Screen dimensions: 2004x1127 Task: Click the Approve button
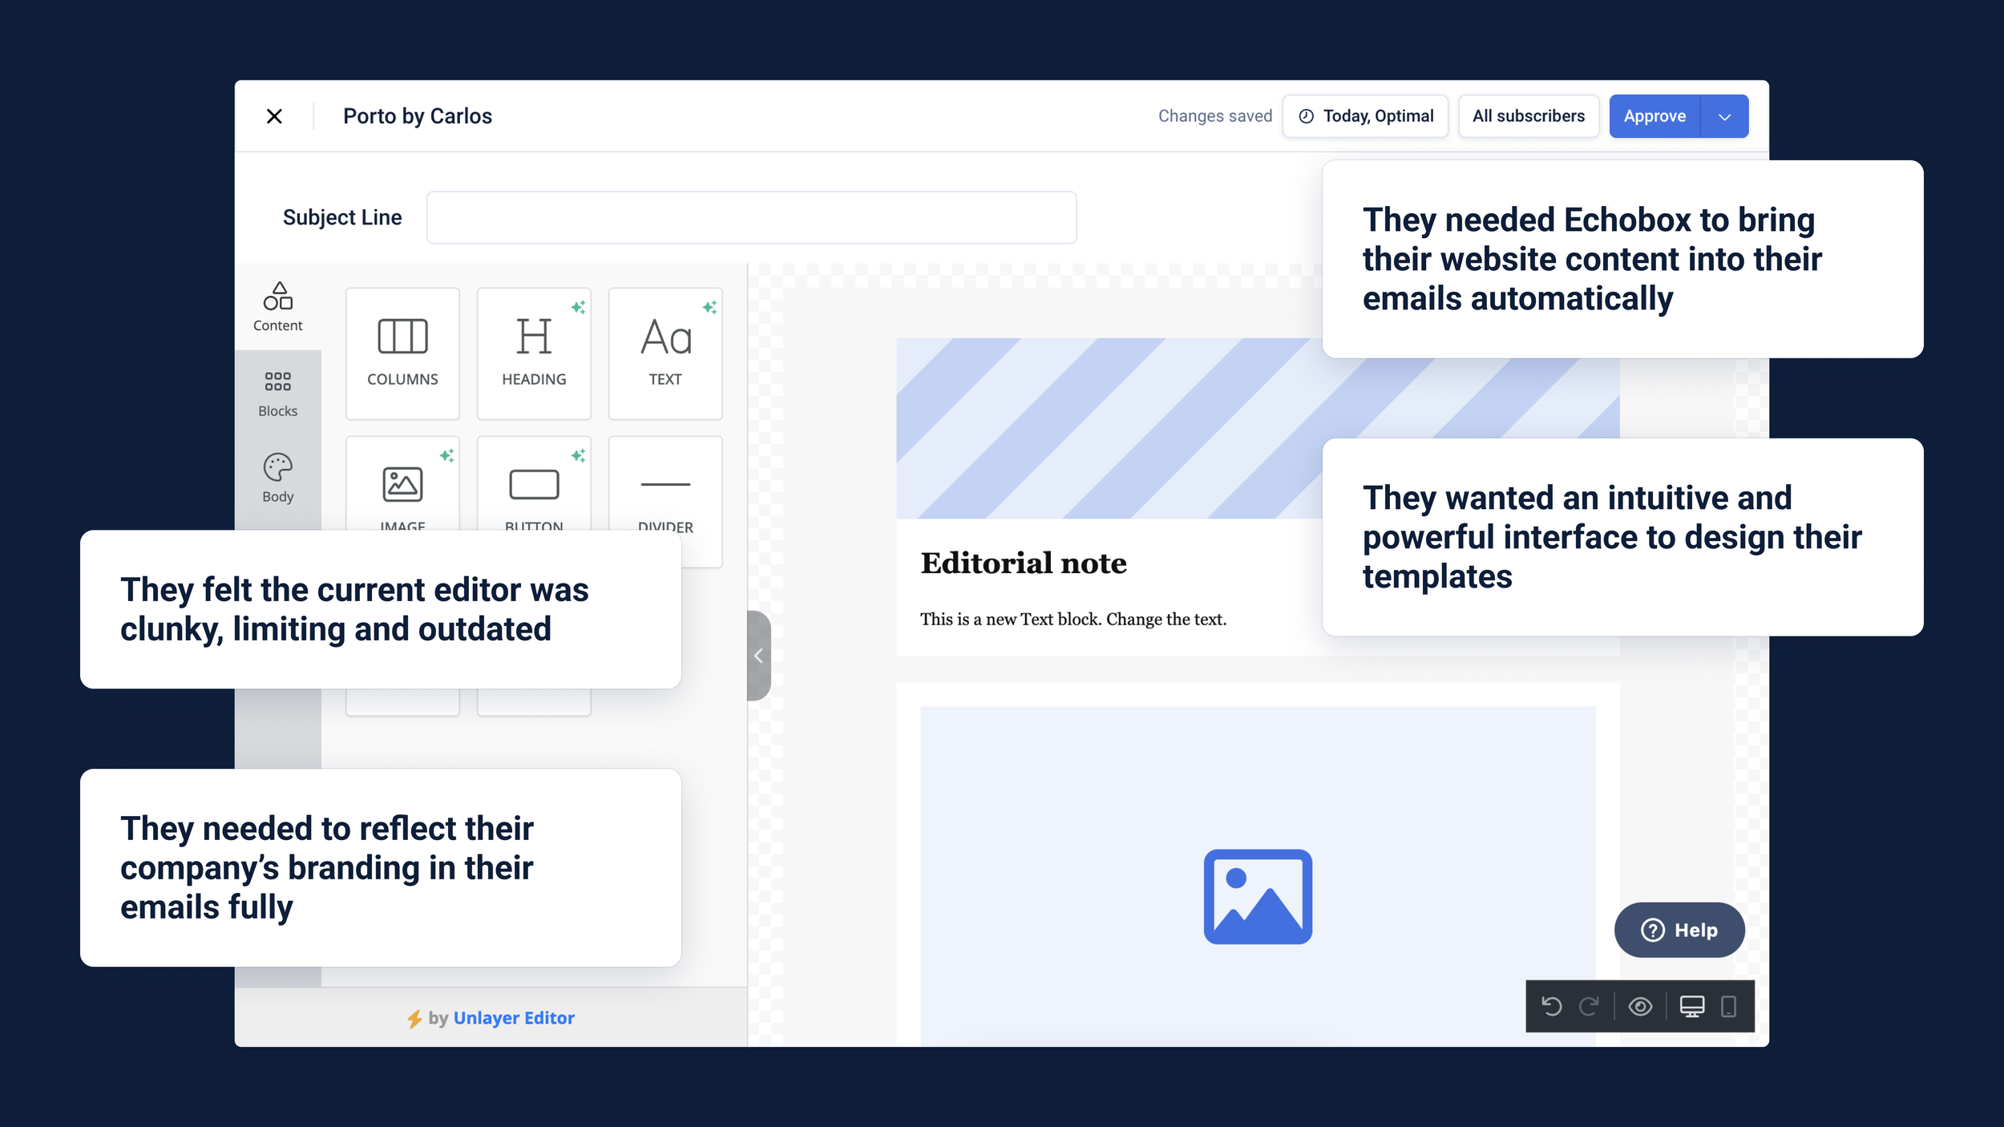[1655, 116]
